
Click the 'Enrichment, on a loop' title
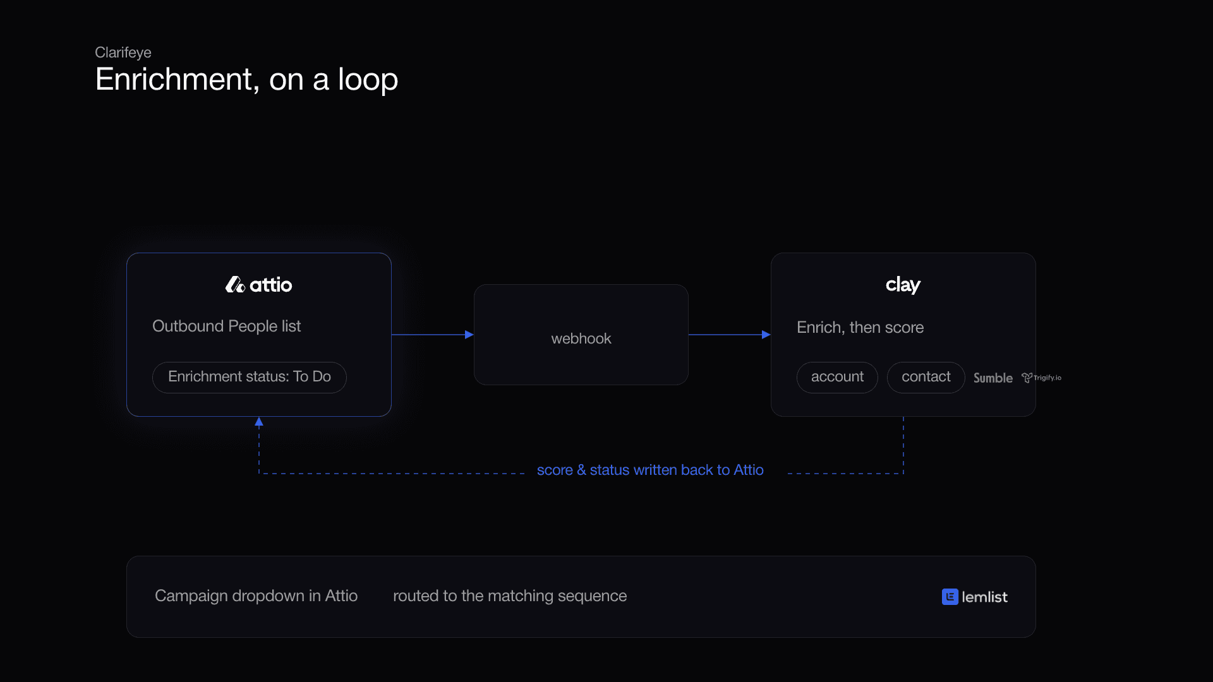[x=246, y=79]
